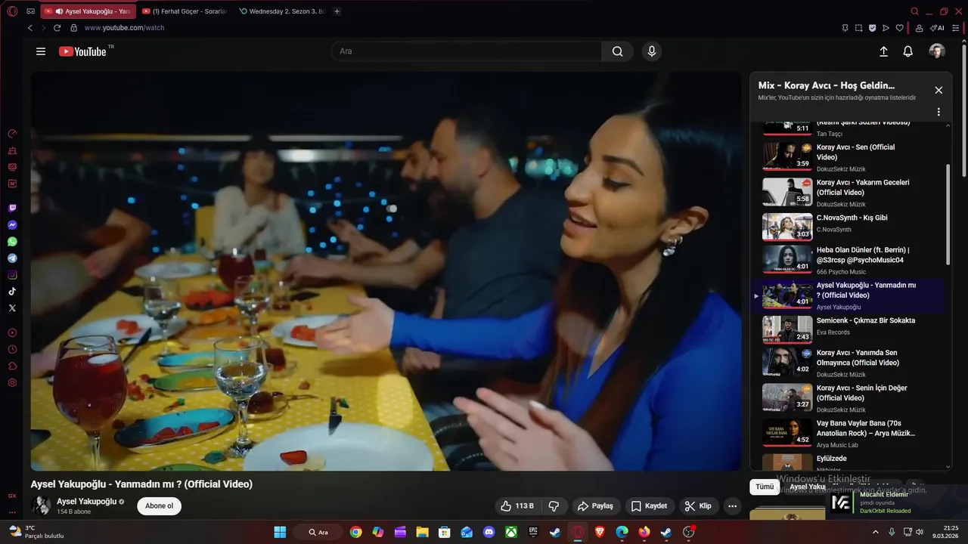Open Telegram from the Opera sidebar

pos(12,258)
